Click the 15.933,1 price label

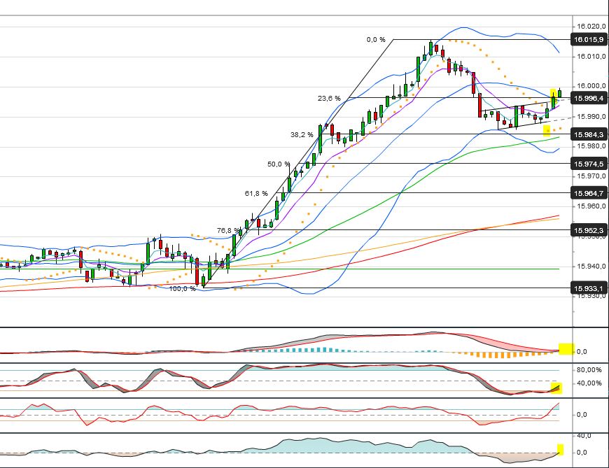589,288
